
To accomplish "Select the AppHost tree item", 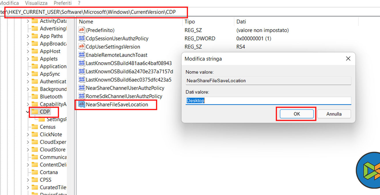I will point(50,51).
